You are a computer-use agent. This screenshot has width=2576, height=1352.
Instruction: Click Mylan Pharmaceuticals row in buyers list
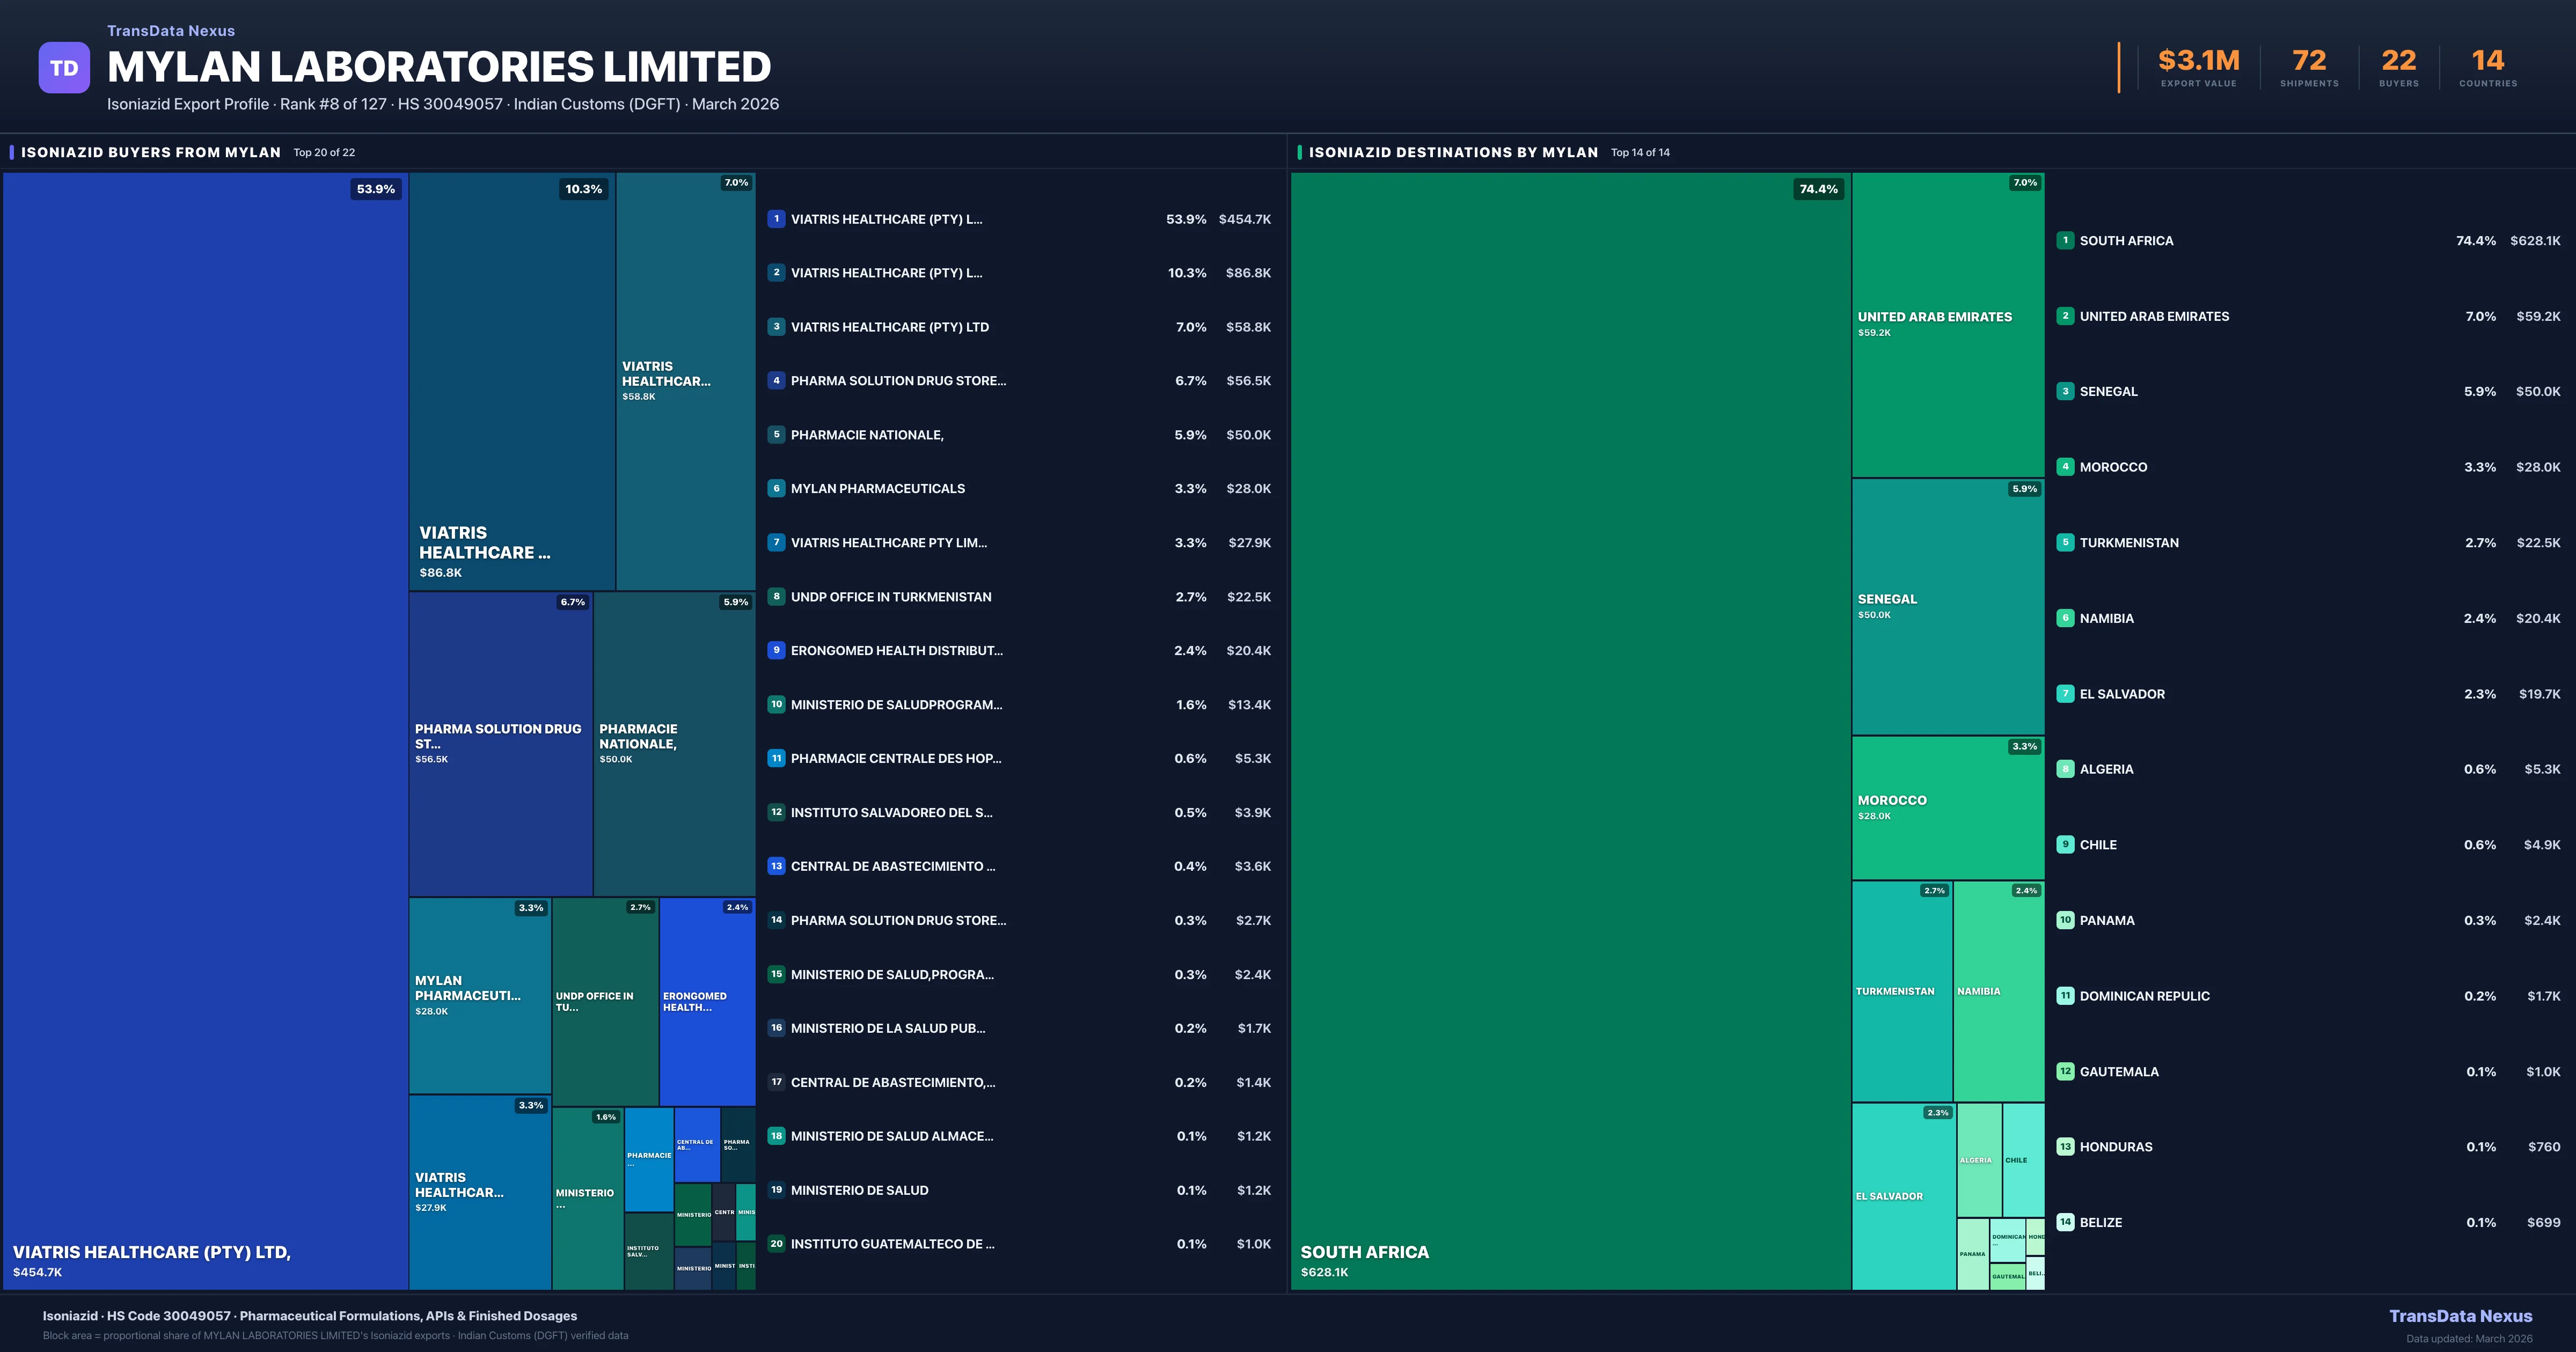877,489
